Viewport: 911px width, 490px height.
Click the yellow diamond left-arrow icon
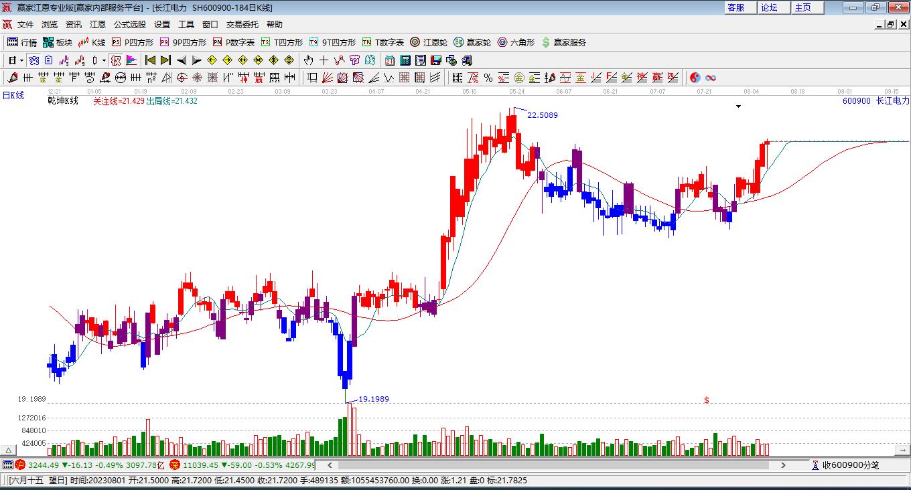tap(212, 60)
